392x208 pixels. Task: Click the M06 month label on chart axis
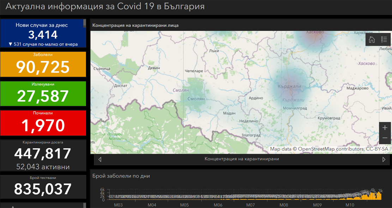tap(218, 205)
